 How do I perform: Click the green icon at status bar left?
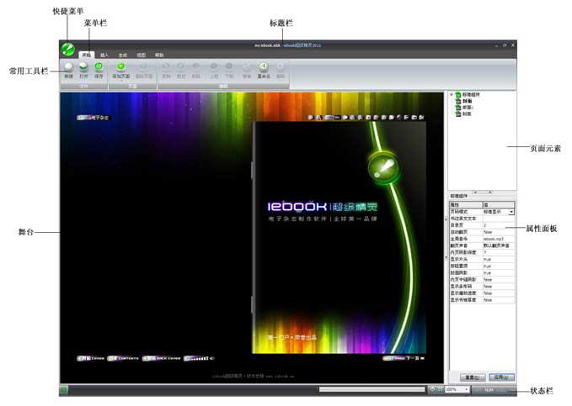[x=64, y=390]
